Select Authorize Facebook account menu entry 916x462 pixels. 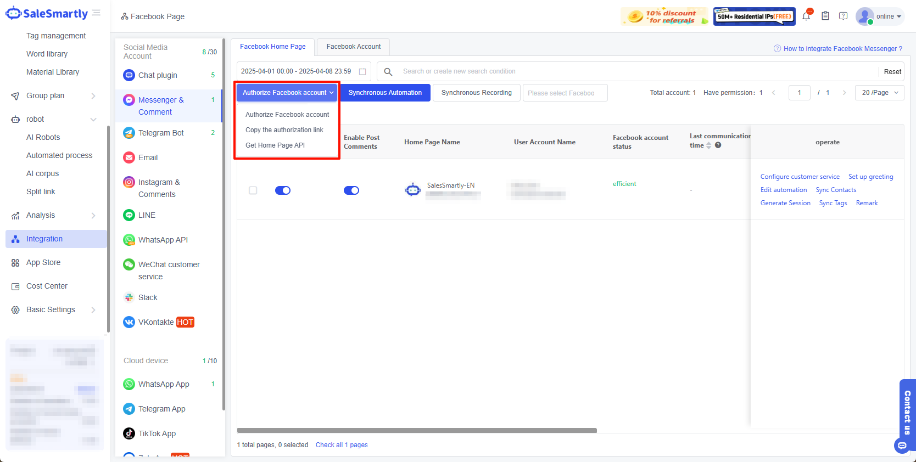tap(287, 115)
